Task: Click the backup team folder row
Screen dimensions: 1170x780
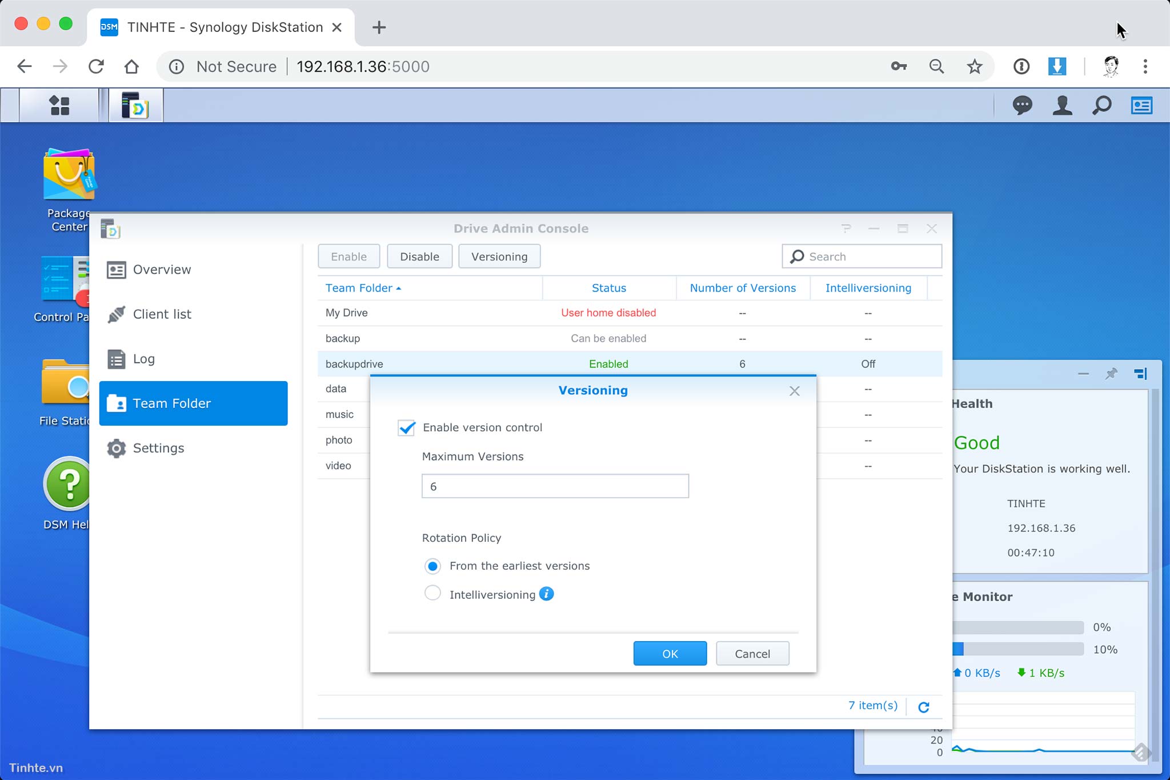Action: pos(343,338)
